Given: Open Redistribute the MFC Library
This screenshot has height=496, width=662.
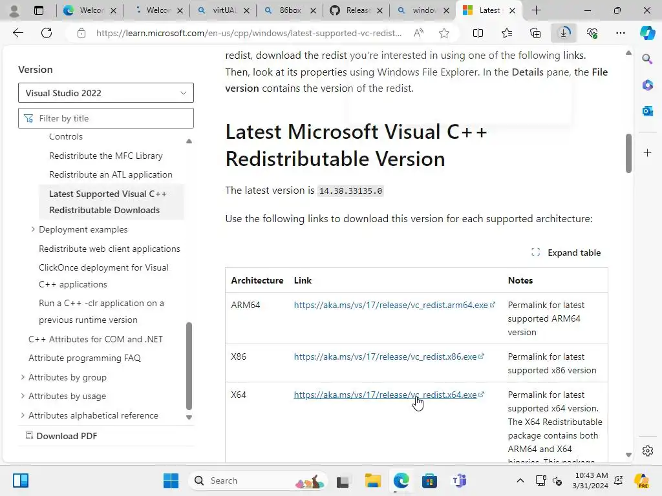Looking at the screenshot, I should [106, 156].
